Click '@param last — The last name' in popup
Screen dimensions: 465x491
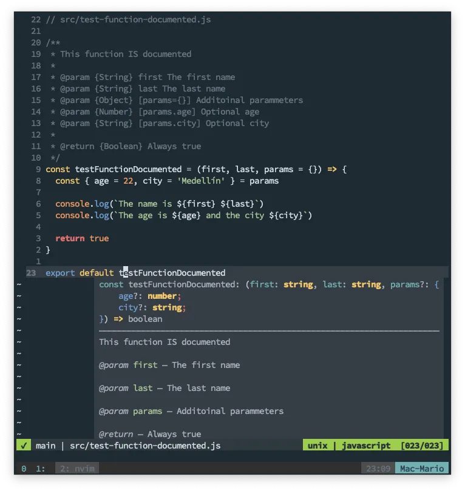tap(165, 388)
